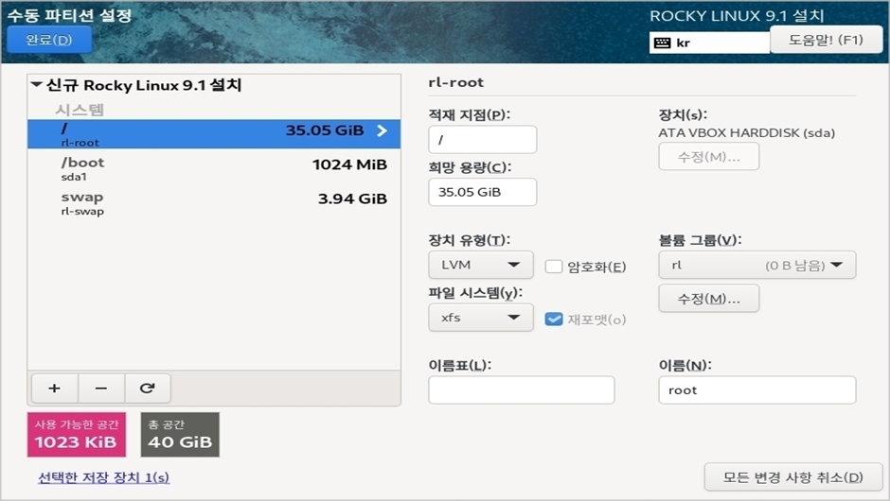The width and height of the screenshot is (890, 501).
Task: Click the kr keyboard layout indicator
Action: [x=709, y=43]
